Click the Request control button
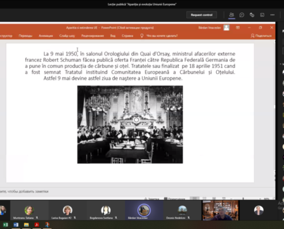 pyautogui.click(x=201, y=15)
